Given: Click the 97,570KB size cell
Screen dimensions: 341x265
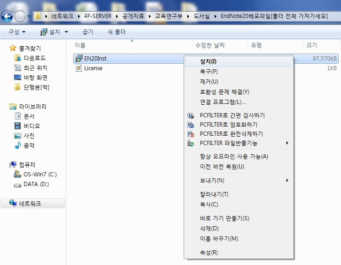Looking at the screenshot, I should click(324, 58).
